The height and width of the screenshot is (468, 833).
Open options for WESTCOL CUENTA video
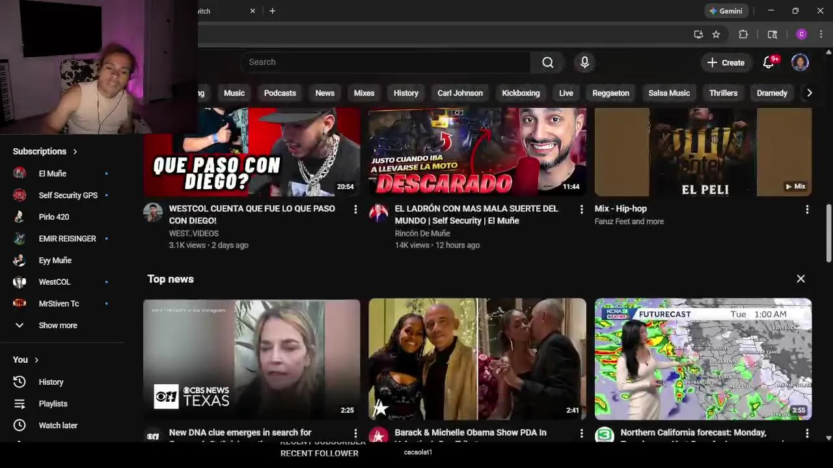[x=355, y=209]
